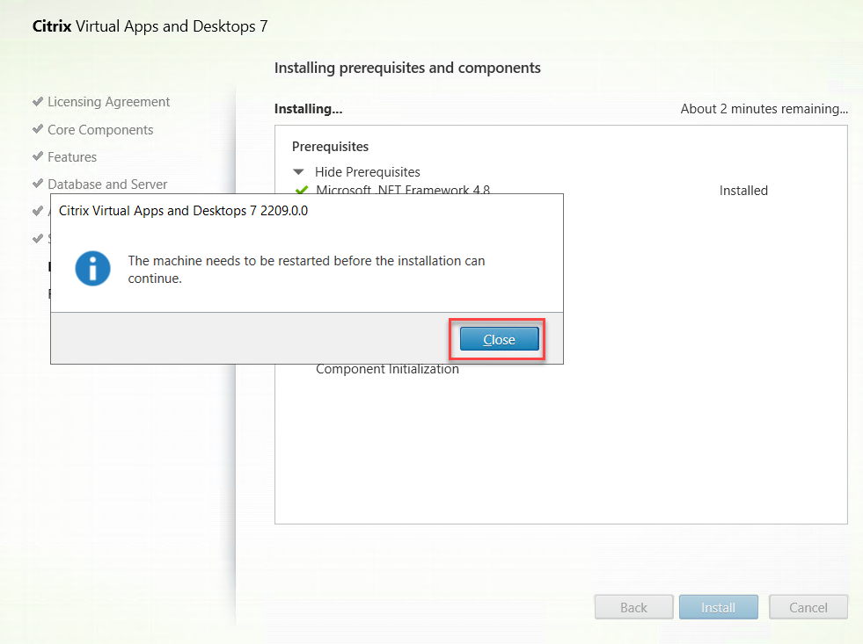Click the checkmark beside Licensing Agreement
The width and height of the screenshot is (863, 644).
[x=38, y=102]
